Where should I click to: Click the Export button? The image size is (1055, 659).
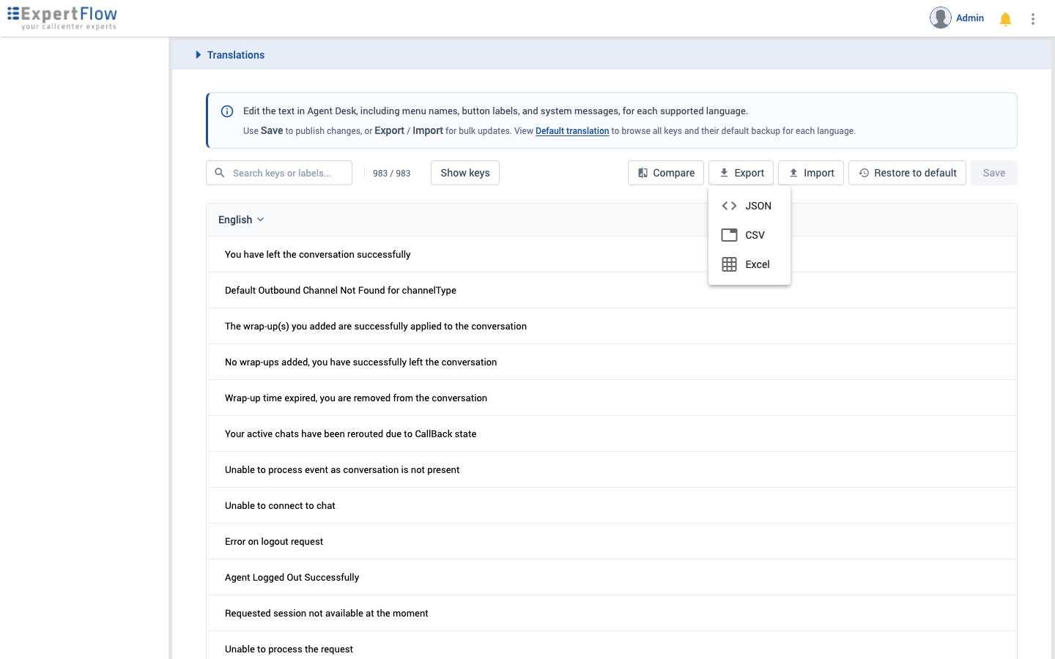[741, 173]
